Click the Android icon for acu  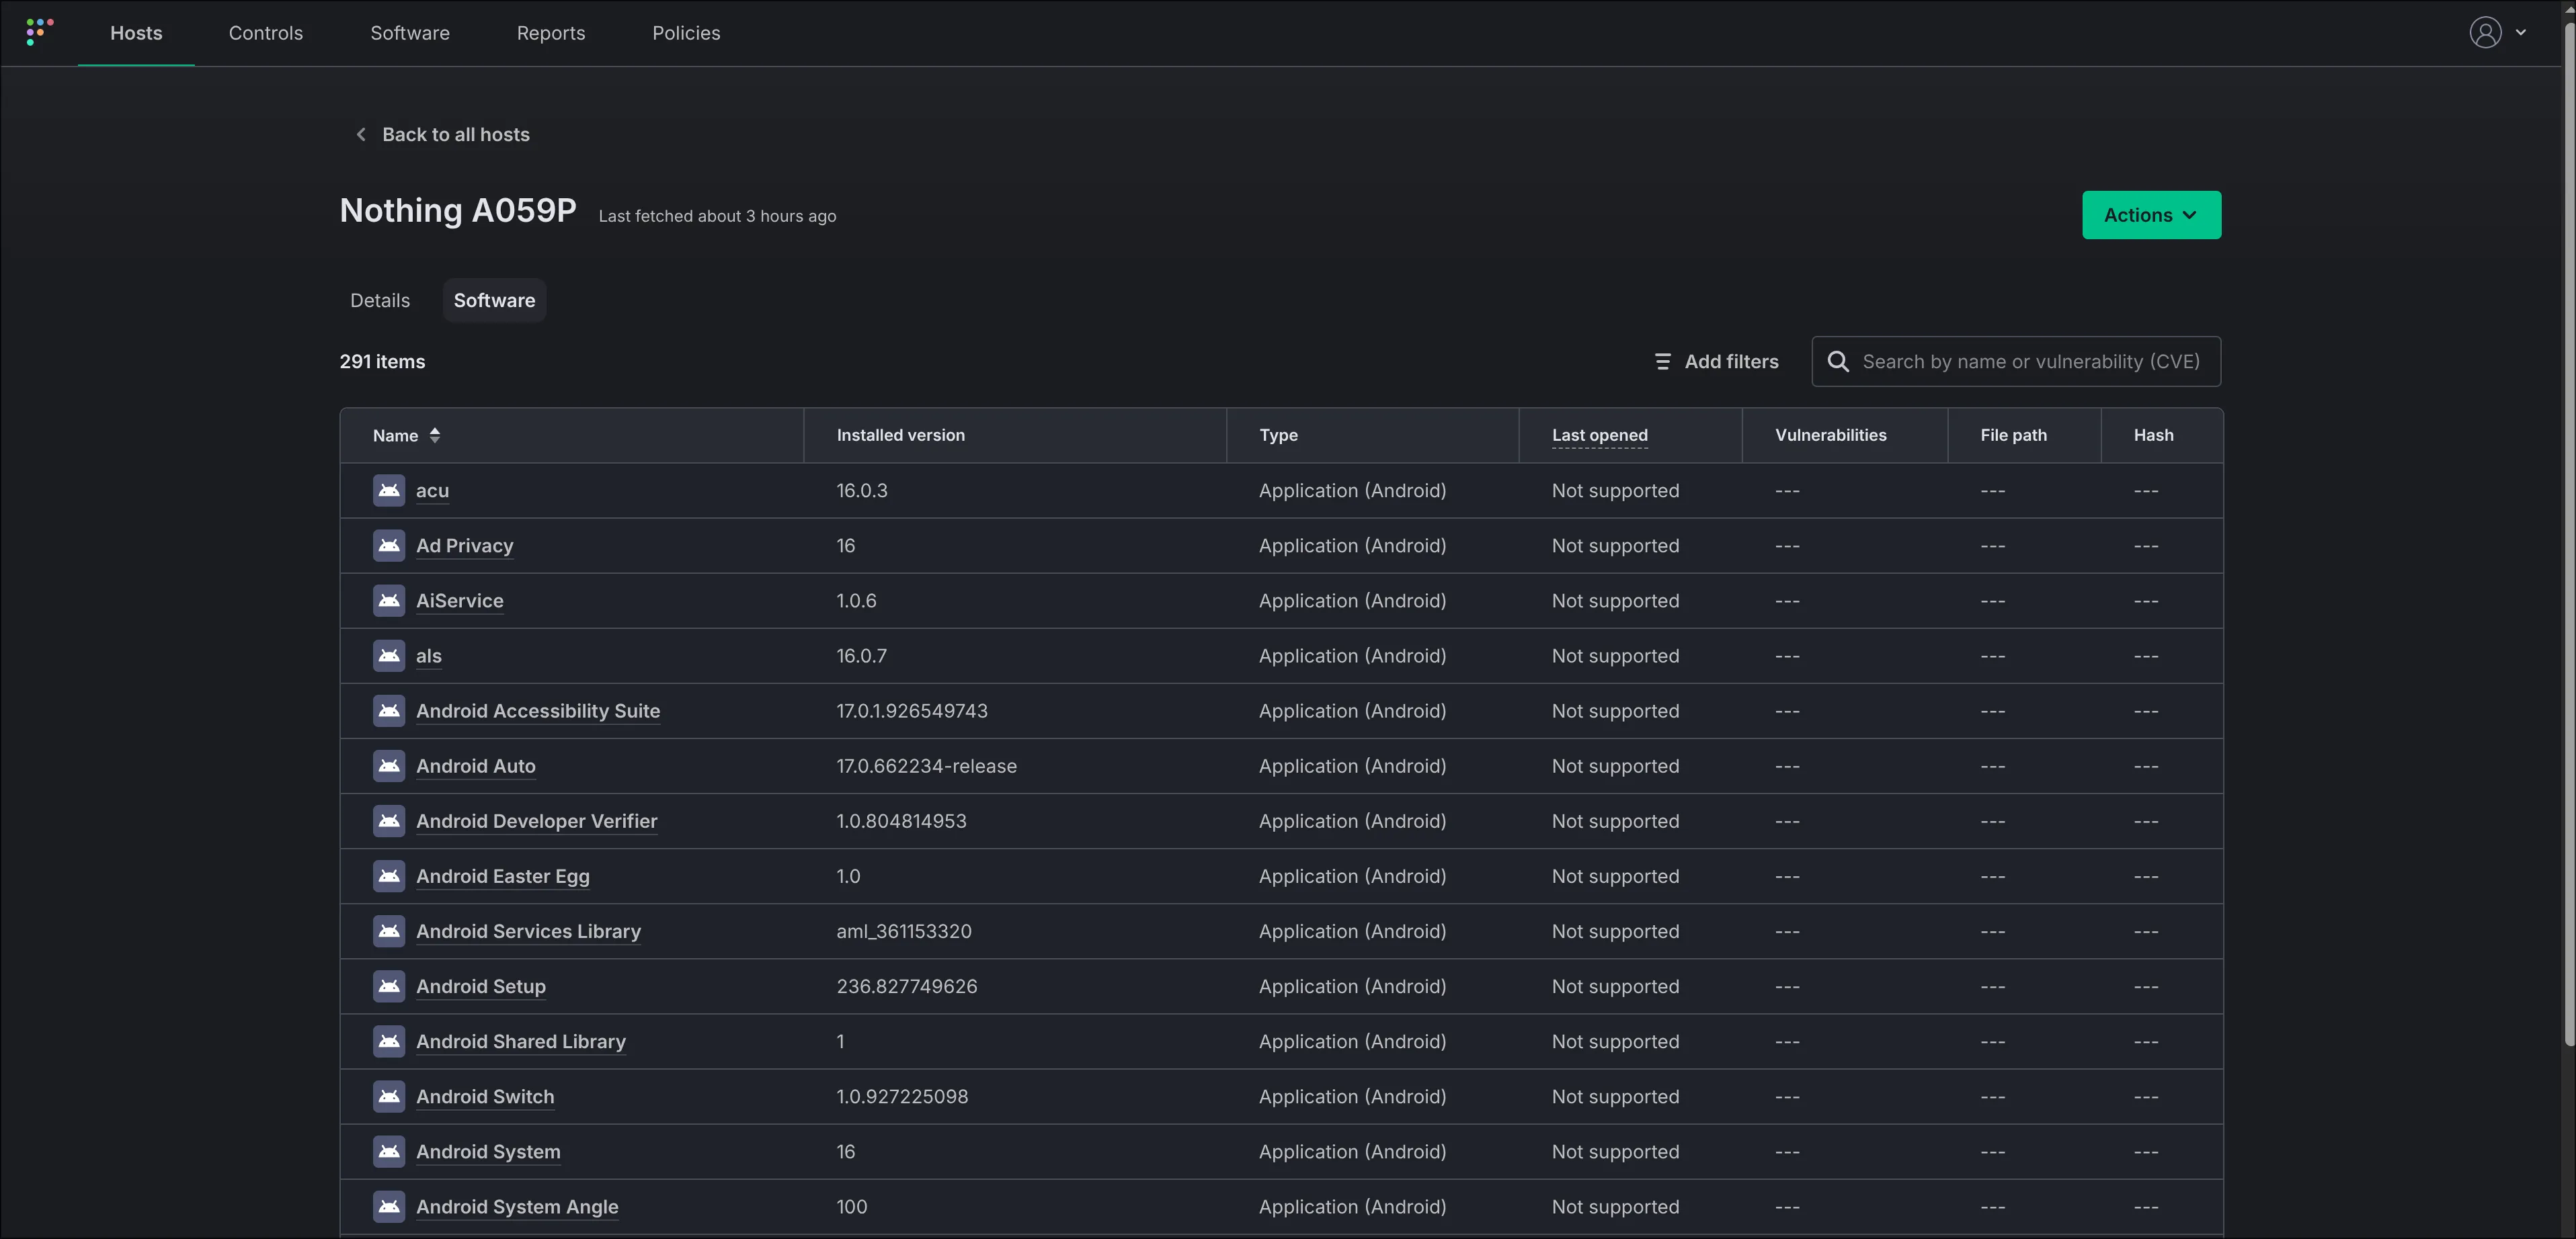coord(389,490)
